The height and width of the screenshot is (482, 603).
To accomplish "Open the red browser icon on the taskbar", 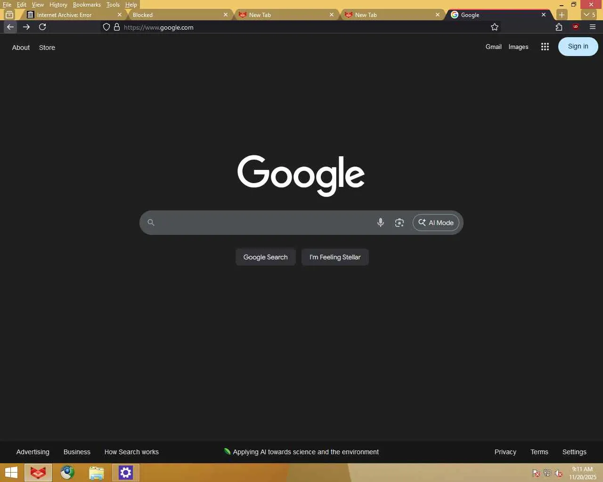I will 38,473.
